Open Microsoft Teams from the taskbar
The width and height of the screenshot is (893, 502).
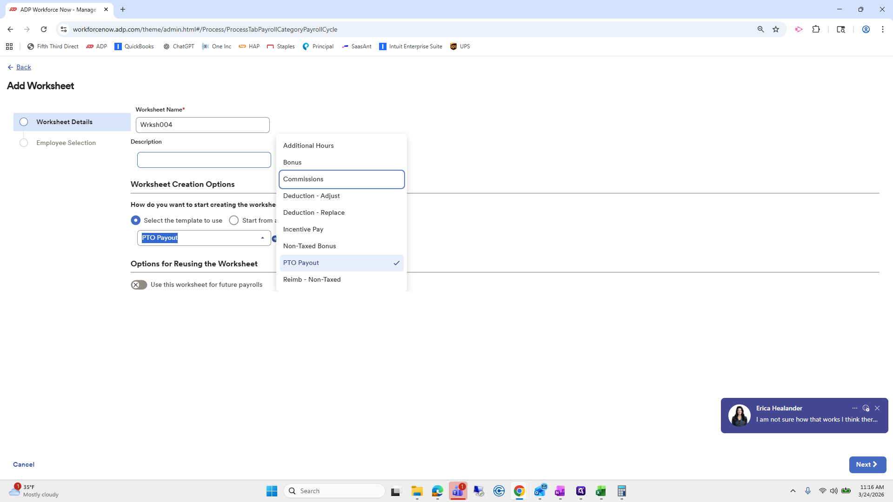(x=458, y=491)
